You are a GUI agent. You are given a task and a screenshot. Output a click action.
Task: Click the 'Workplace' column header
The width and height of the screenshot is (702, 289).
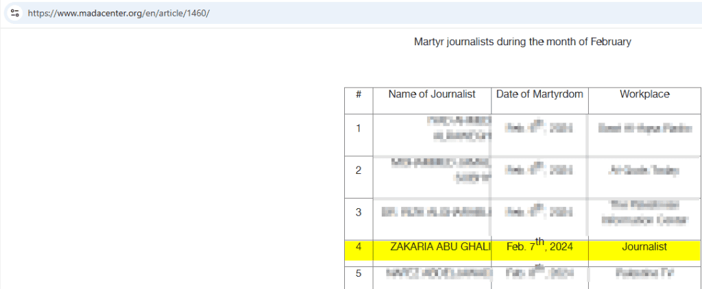644,95
